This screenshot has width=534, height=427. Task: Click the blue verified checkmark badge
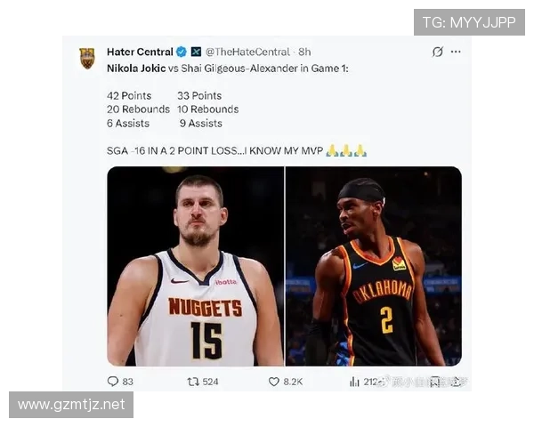click(182, 52)
